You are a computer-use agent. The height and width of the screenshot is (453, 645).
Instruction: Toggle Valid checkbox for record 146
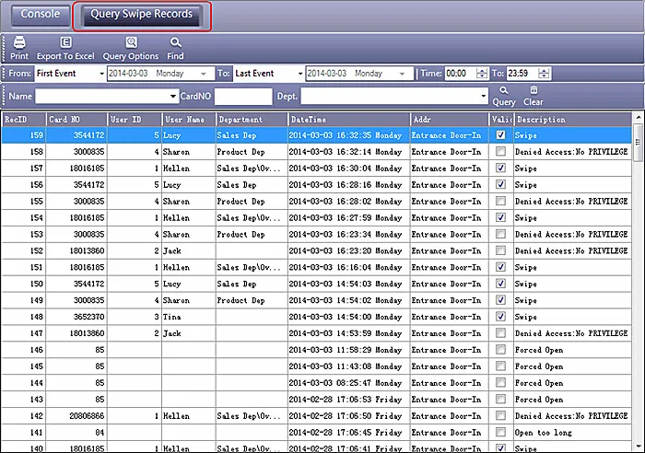click(500, 349)
